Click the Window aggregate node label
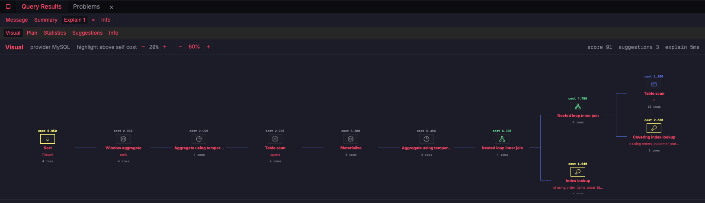Image resolution: width=705 pixels, height=203 pixels. [123, 148]
